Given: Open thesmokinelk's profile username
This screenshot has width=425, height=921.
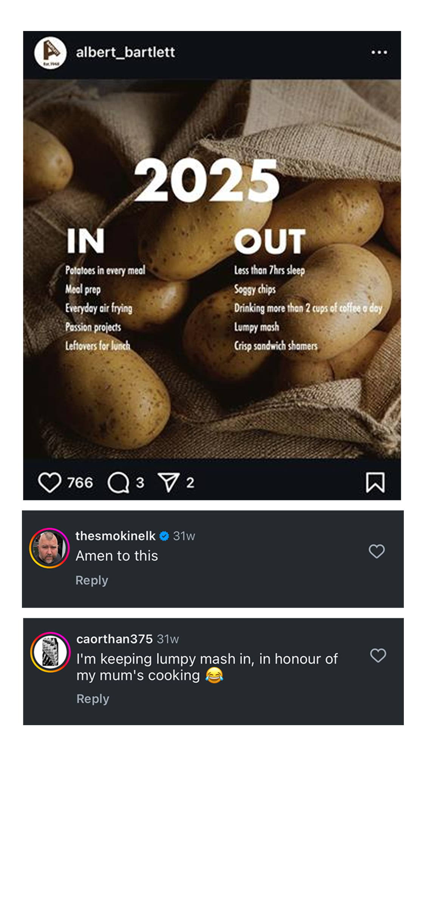Looking at the screenshot, I should (x=115, y=536).
